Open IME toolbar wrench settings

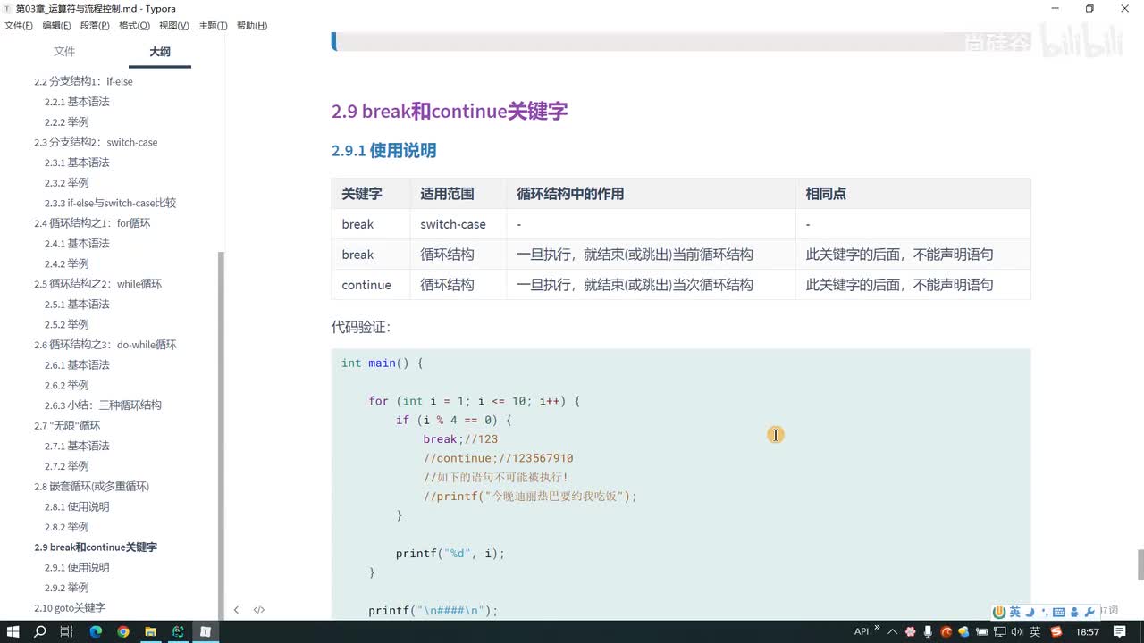click(1089, 612)
